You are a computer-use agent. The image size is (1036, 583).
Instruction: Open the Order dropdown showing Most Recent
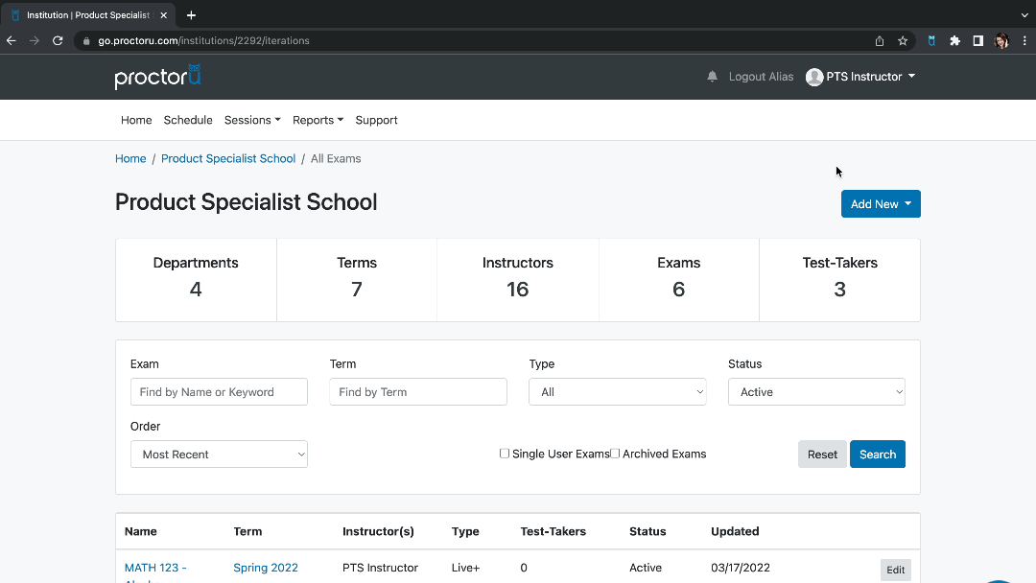tap(219, 455)
